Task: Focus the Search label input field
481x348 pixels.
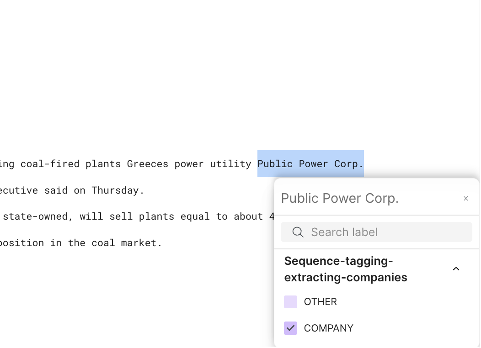Action: 384,232
